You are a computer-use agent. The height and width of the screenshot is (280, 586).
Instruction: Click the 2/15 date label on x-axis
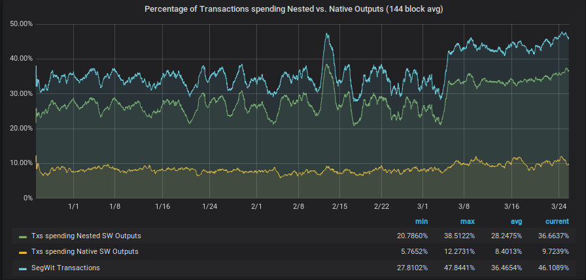(x=339, y=206)
